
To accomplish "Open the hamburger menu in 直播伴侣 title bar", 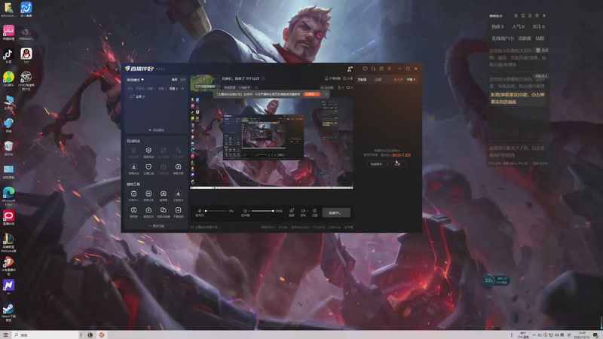I will tap(389, 69).
